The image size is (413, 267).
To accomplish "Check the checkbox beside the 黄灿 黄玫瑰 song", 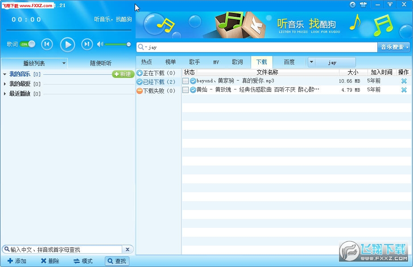I will [185, 89].
